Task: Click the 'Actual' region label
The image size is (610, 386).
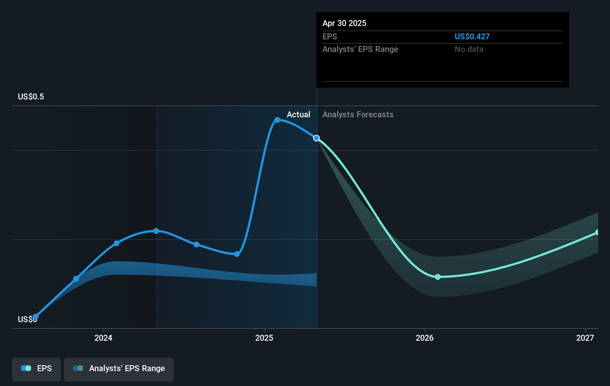Action: [x=298, y=115]
